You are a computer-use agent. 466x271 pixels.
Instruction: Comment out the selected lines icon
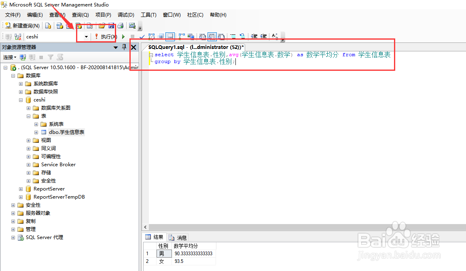click(x=233, y=36)
